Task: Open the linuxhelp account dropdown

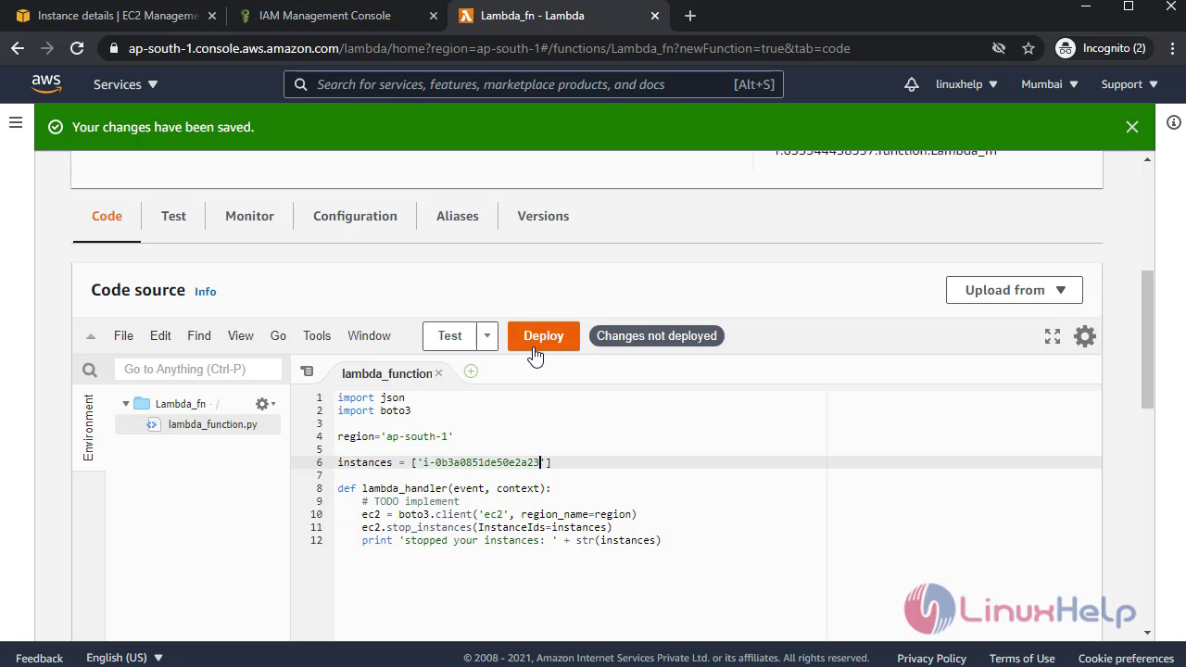Action: (966, 84)
